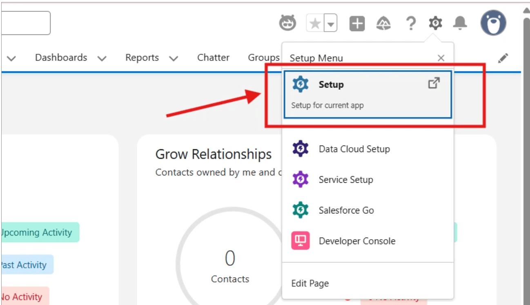The image size is (530, 305).
Task: Click the Einstein assistant icon
Action: (x=288, y=23)
